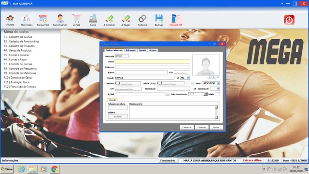Click the Observações scrollbar down arrow

[x=216, y=117]
